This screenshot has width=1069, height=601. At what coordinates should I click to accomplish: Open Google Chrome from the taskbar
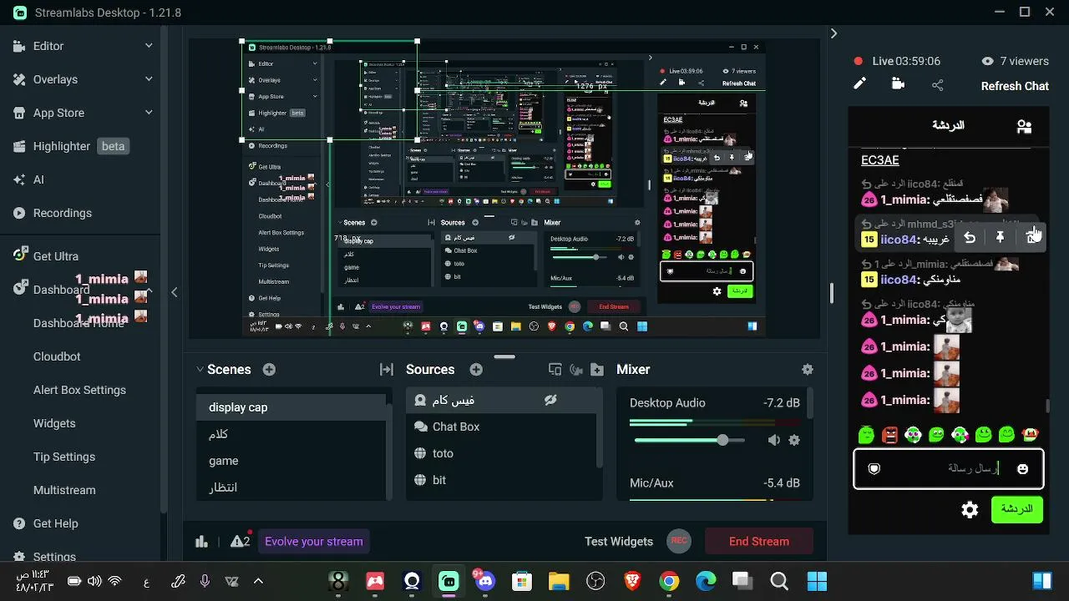pyautogui.click(x=669, y=581)
